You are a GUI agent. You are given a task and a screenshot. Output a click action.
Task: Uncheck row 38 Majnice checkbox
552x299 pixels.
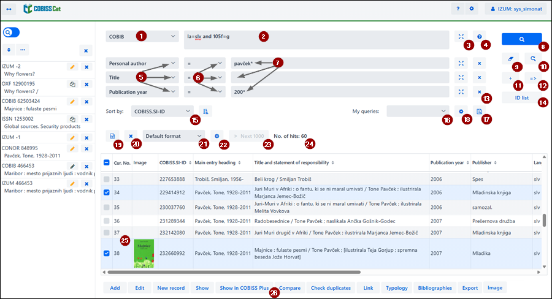[x=106, y=253]
